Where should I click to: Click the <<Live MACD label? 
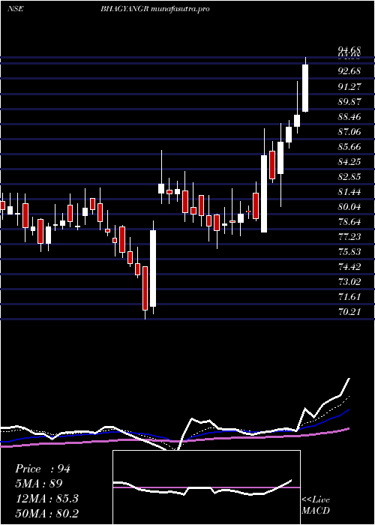pos(316,505)
